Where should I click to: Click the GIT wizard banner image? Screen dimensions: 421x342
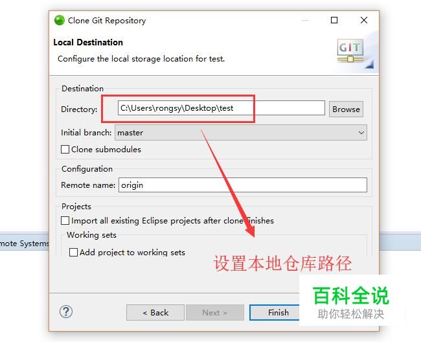pyautogui.click(x=354, y=53)
